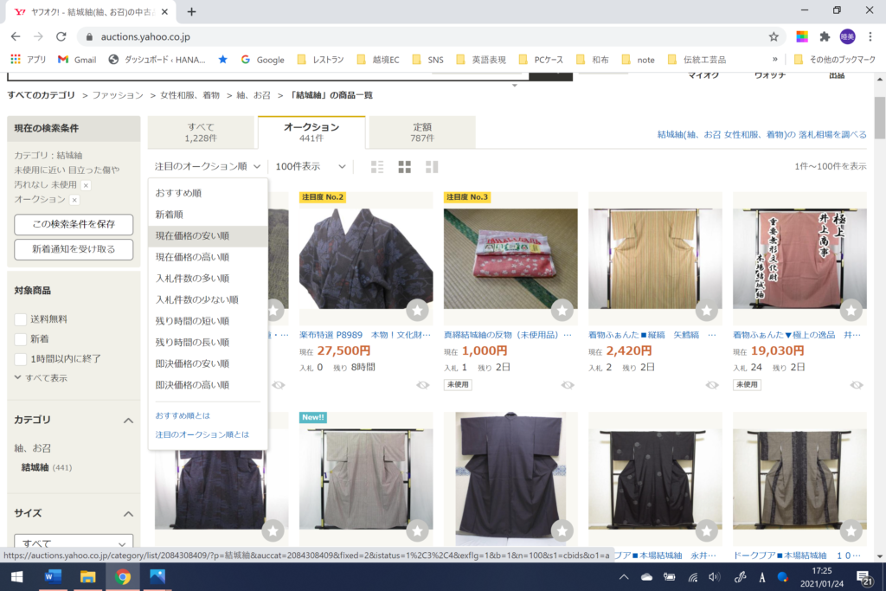This screenshot has width=886, height=591.
Task: Open File Explorer from taskbar
Action: pos(87,577)
